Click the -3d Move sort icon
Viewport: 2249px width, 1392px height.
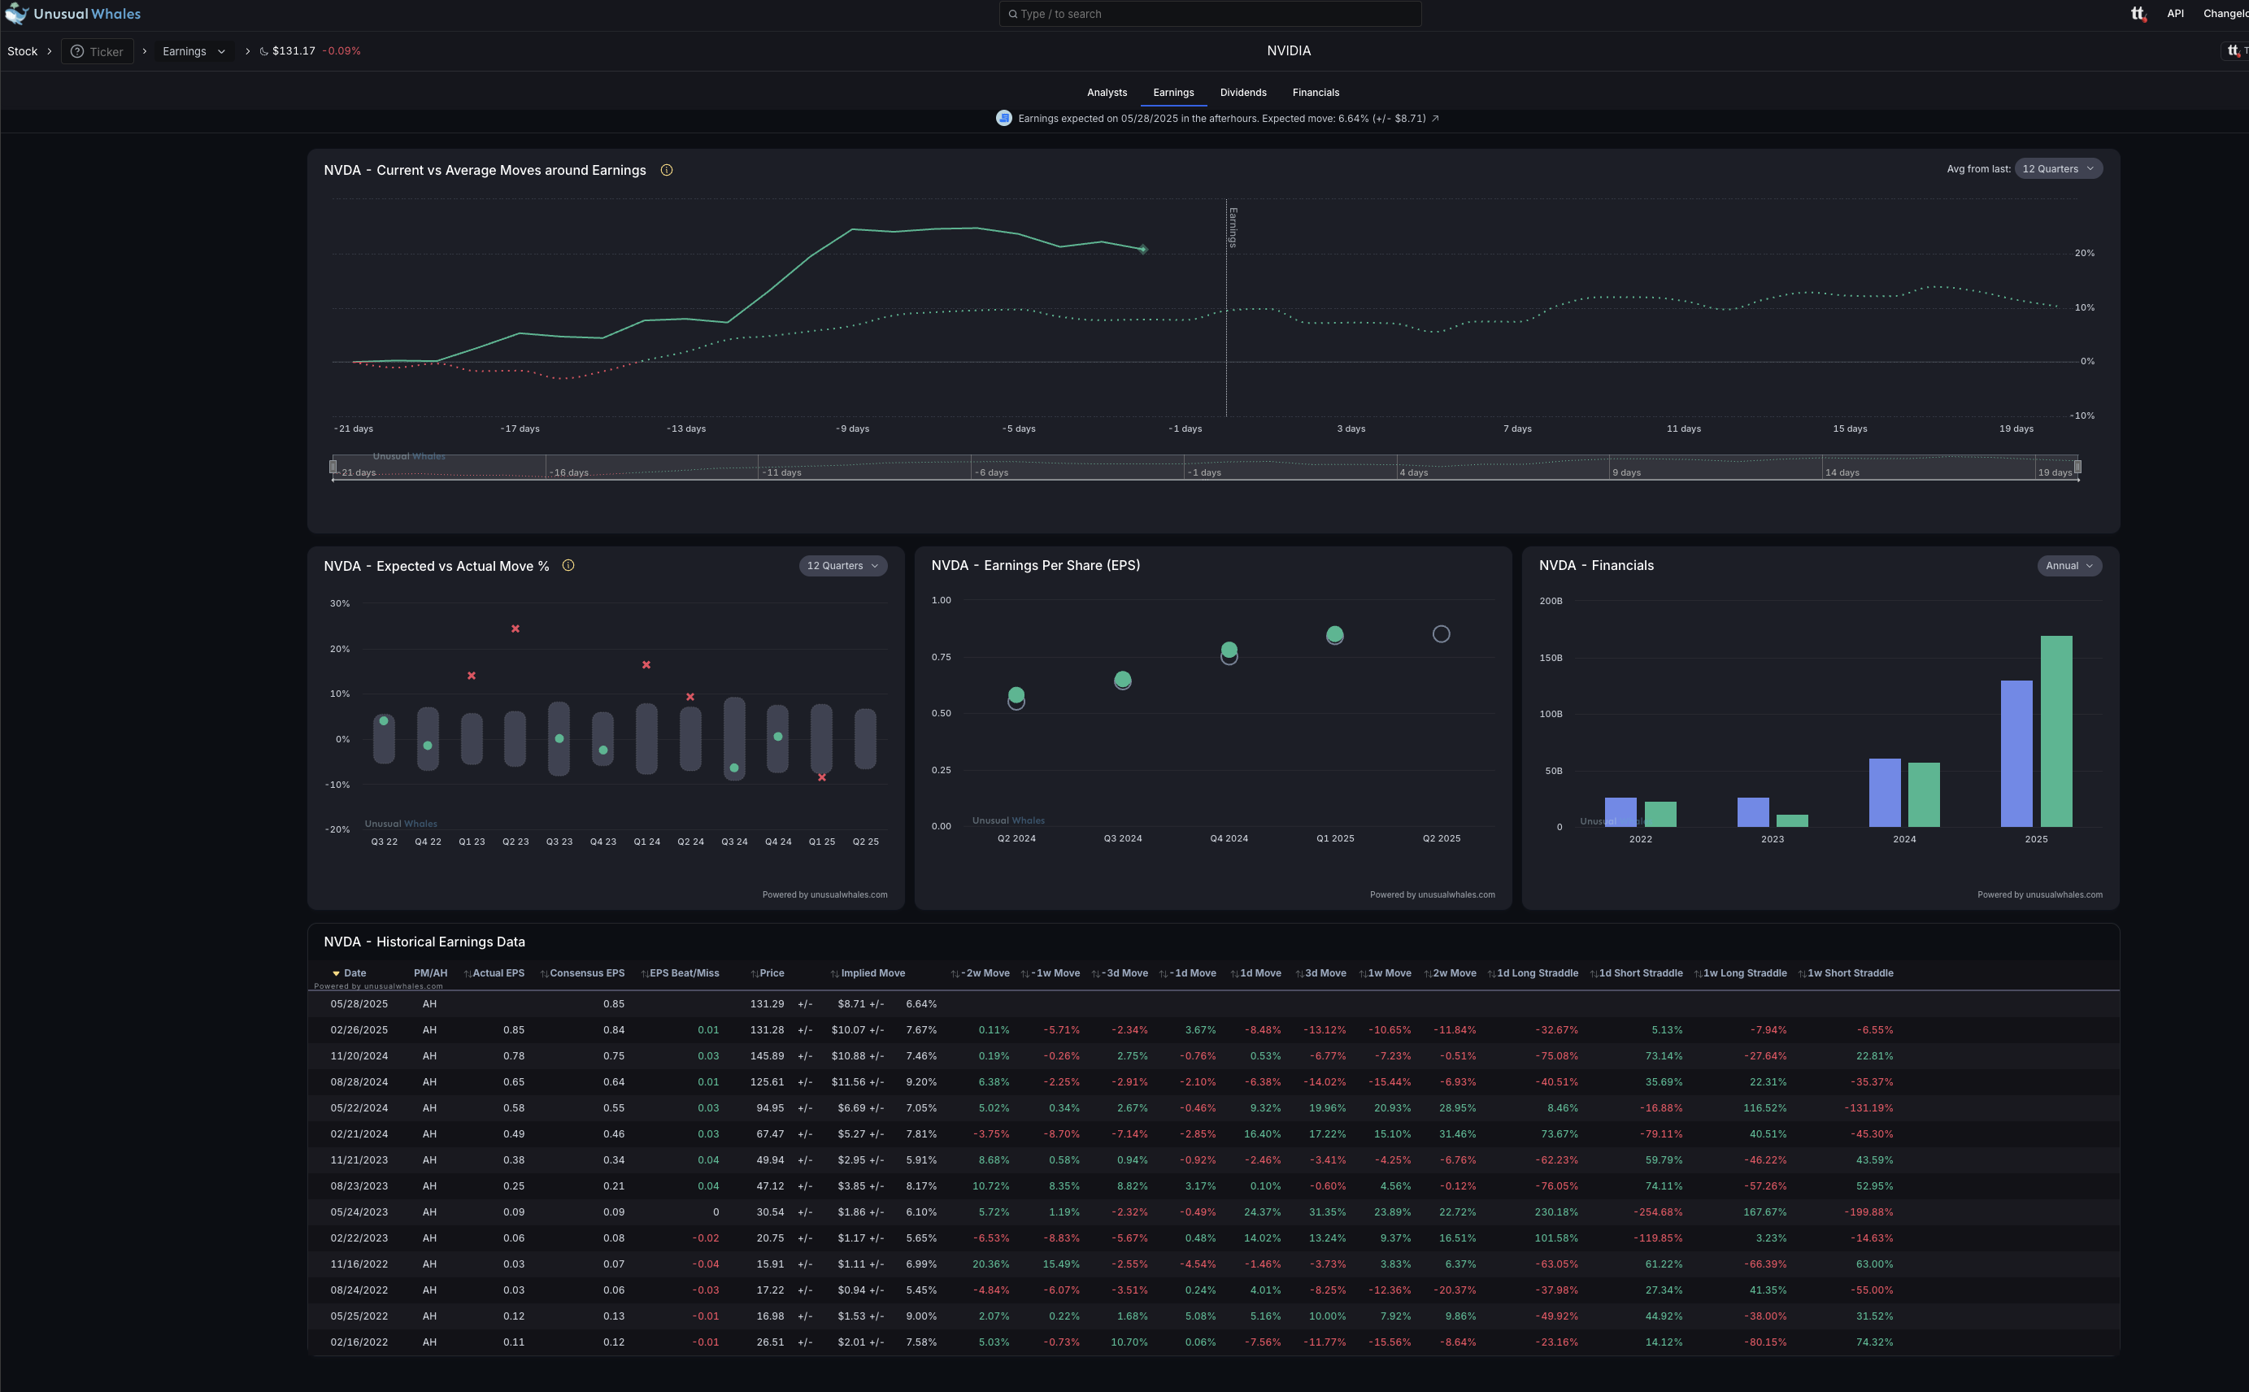pos(1096,973)
